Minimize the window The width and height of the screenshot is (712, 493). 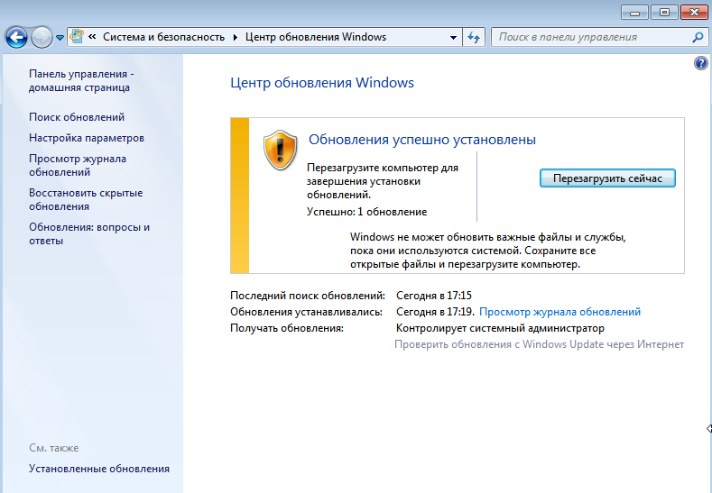click(634, 13)
